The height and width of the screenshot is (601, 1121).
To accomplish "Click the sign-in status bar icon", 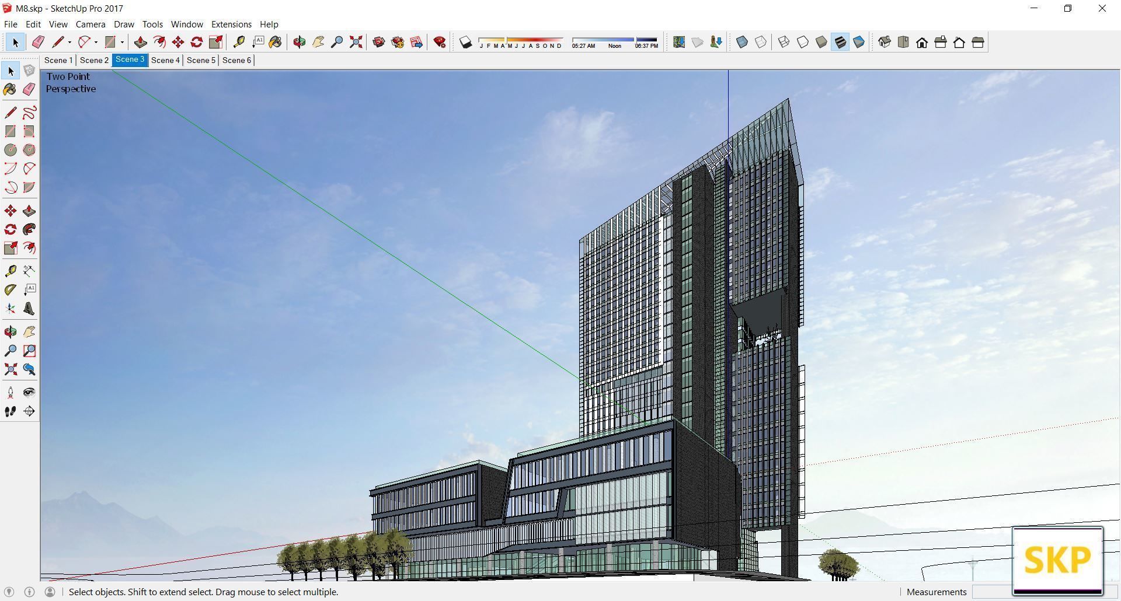I will [50, 592].
